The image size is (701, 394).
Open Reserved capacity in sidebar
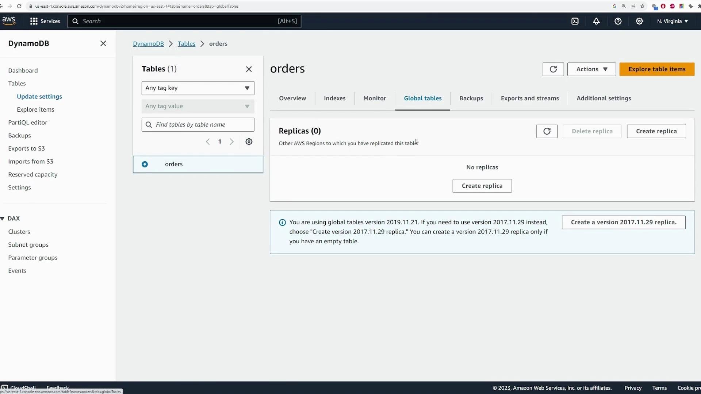(33, 175)
